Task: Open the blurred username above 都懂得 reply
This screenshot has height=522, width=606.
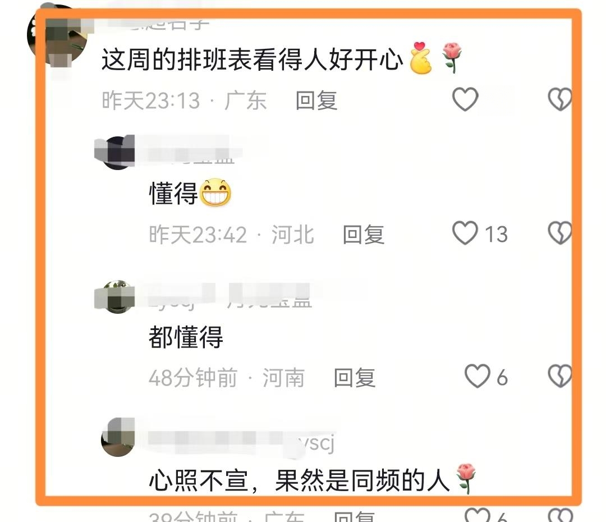Action: pyautogui.click(x=230, y=297)
